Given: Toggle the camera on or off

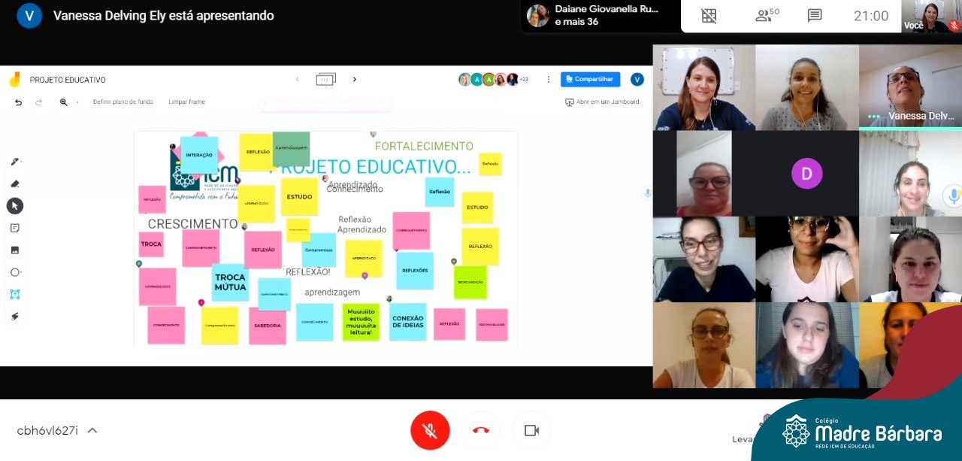Looking at the screenshot, I should coord(531,430).
